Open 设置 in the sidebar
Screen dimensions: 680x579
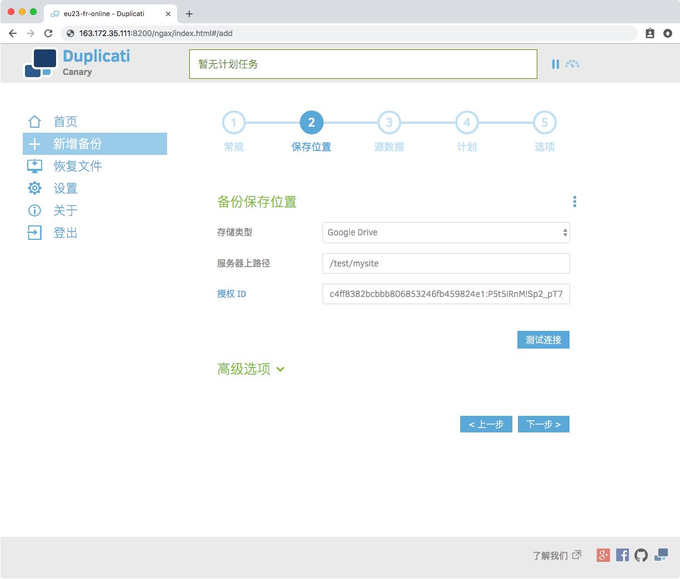tap(65, 188)
